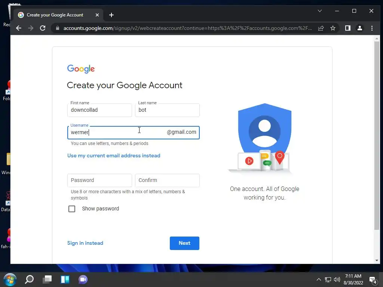The image size is (383, 287).
Task: Expand the system tray hidden icons chevron
Action: coord(319,280)
